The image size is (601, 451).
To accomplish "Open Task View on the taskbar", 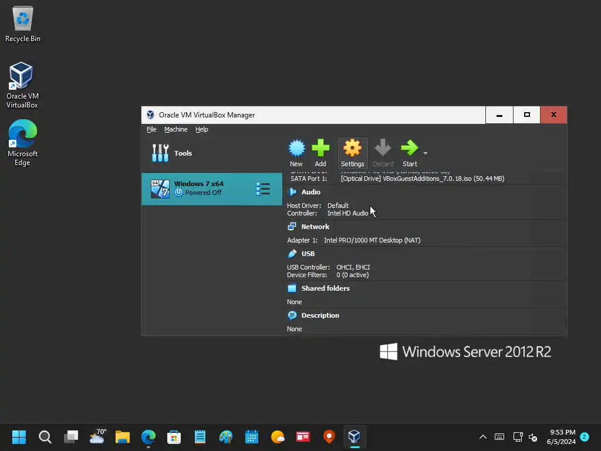I will pos(71,437).
